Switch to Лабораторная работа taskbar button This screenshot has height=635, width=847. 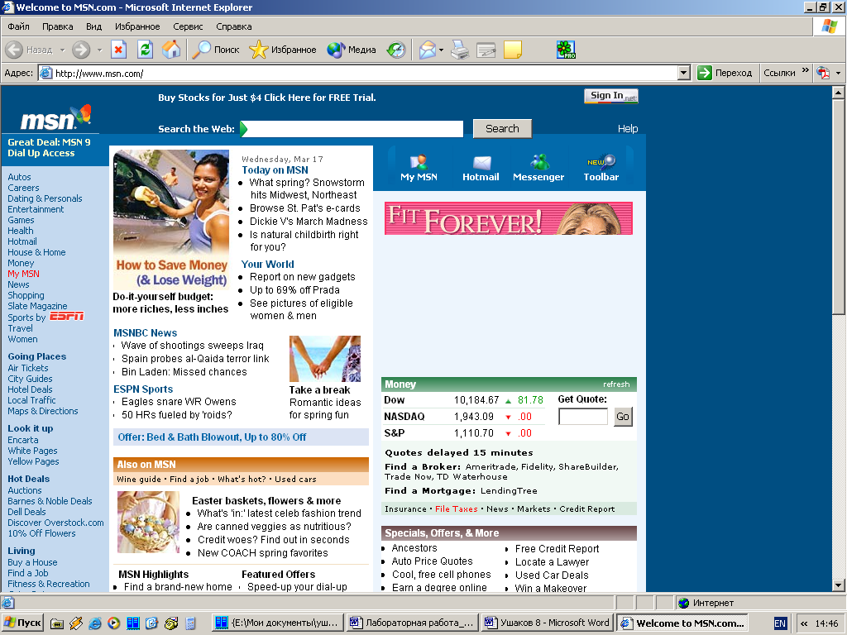coord(412,623)
